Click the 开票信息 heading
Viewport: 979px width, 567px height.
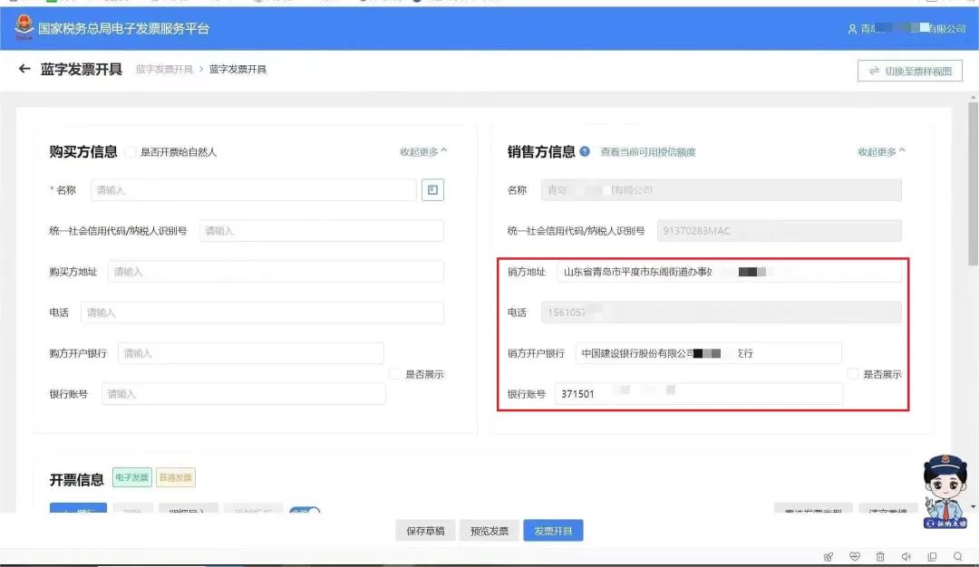coord(76,479)
